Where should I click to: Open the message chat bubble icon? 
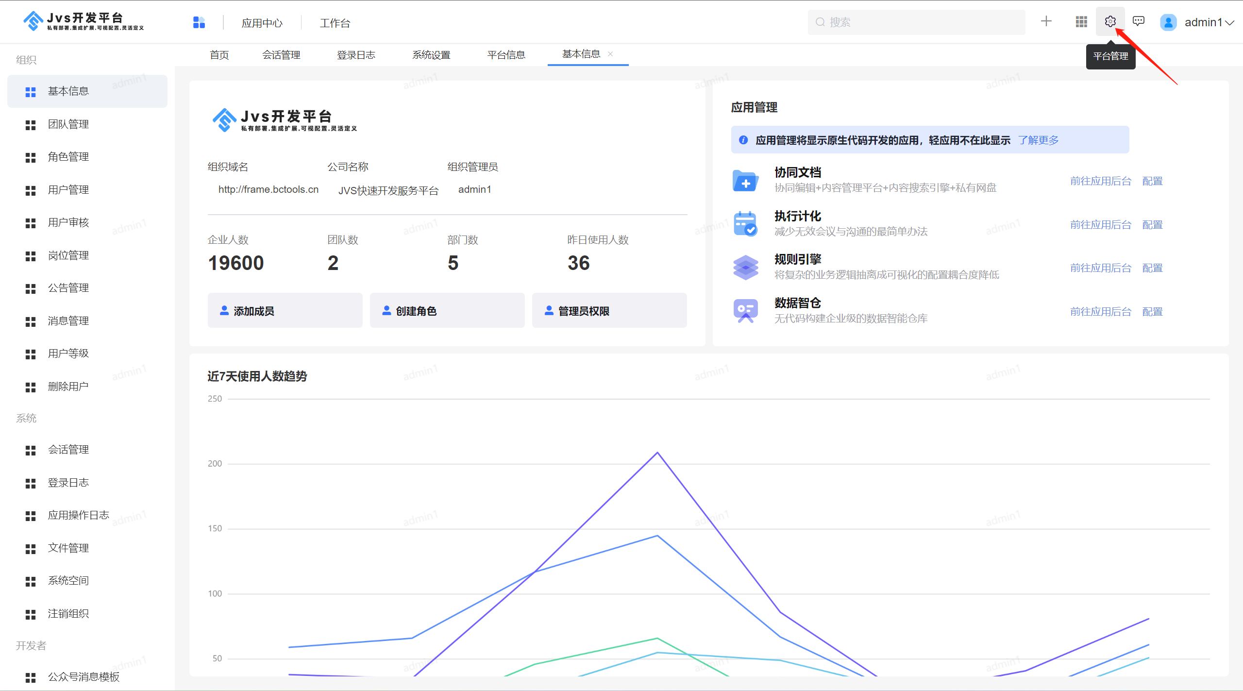point(1139,21)
